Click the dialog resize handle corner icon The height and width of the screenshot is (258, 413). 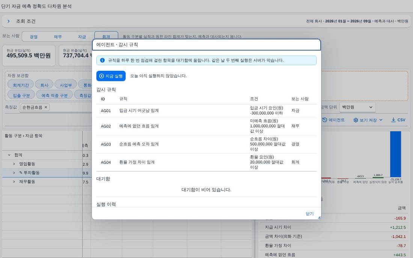[x=319, y=217]
